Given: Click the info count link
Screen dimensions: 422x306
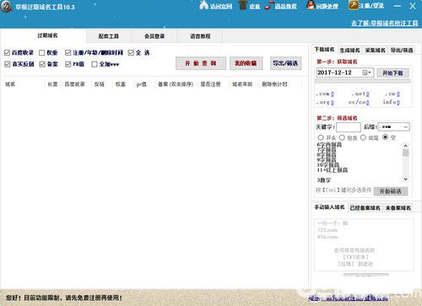Looking at the screenshot, I should coord(398,102).
